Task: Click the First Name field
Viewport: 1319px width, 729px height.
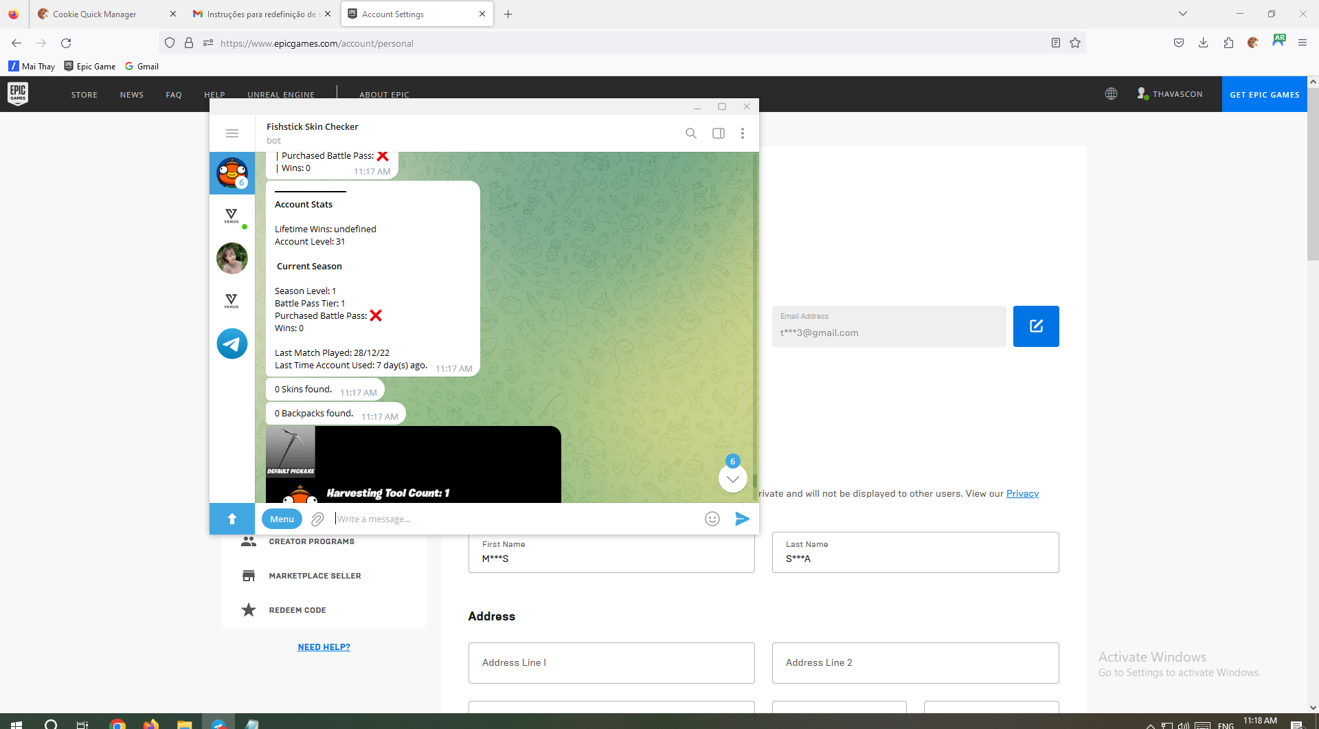Action: pyautogui.click(x=611, y=552)
